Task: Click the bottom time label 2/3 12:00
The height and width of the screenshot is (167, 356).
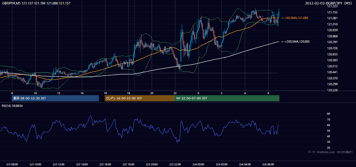Action: tap(59, 164)
